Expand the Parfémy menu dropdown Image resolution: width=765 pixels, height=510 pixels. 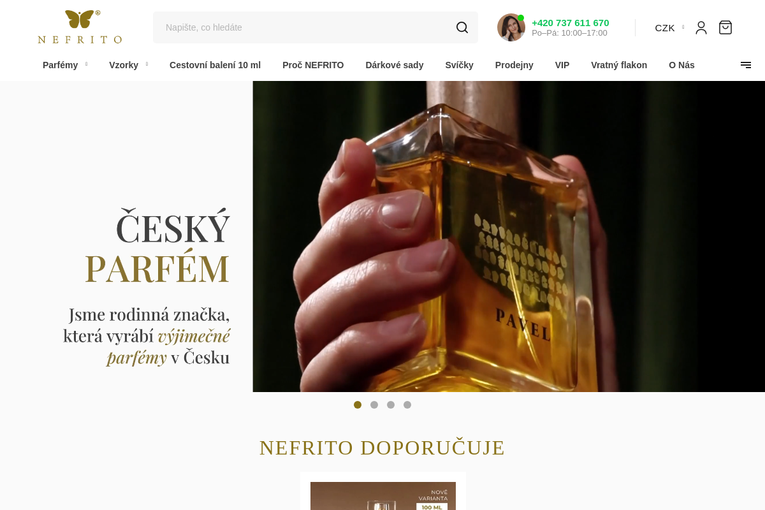(64, 65)
